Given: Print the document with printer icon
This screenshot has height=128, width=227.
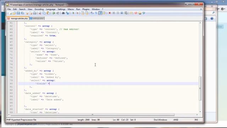Looking at the screenshot, I should 35,13.
